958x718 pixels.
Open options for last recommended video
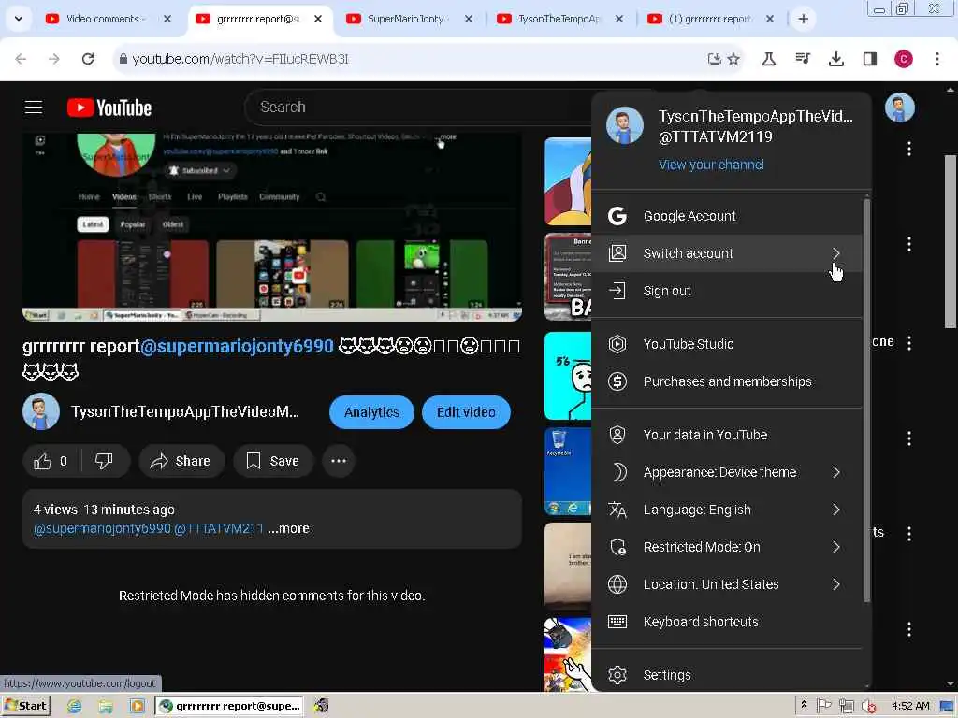point(909,629)
